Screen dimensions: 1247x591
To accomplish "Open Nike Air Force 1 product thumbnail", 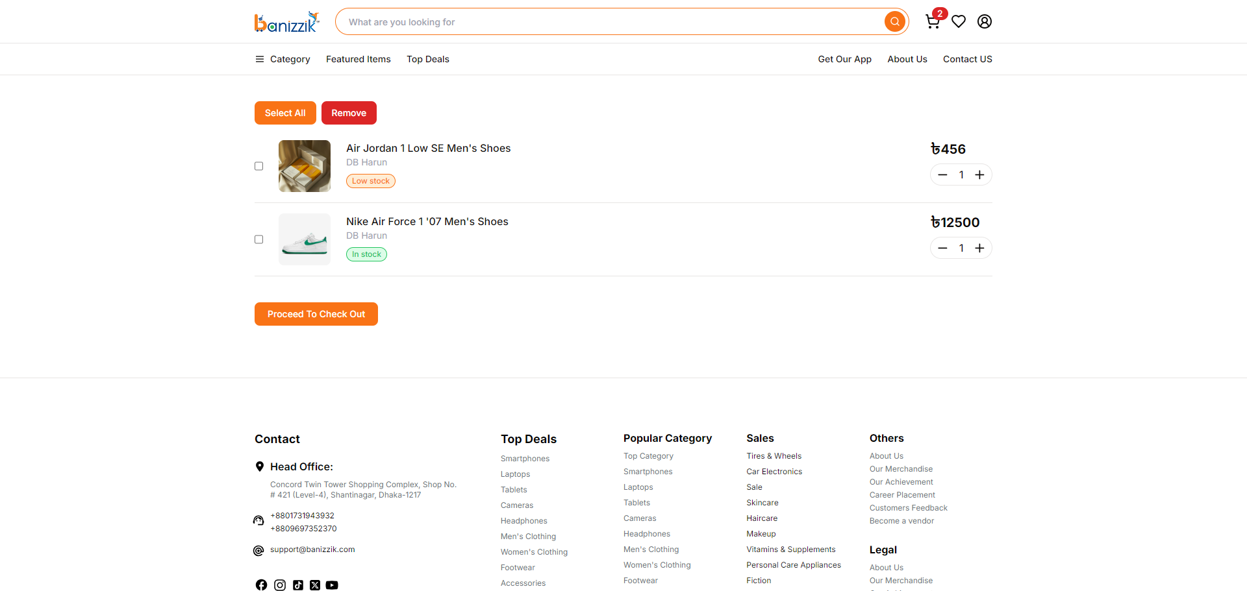I will coord(305,239).
